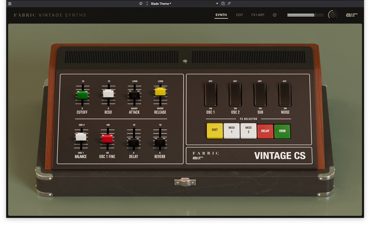The image size is (370, 225).
Task: Click the yellow RELEASE slider cap
Action: tap(160, 91)
